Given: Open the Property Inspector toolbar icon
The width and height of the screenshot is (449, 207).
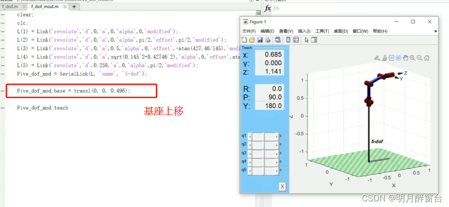Looking at the screenshot, I should (314, 40).
